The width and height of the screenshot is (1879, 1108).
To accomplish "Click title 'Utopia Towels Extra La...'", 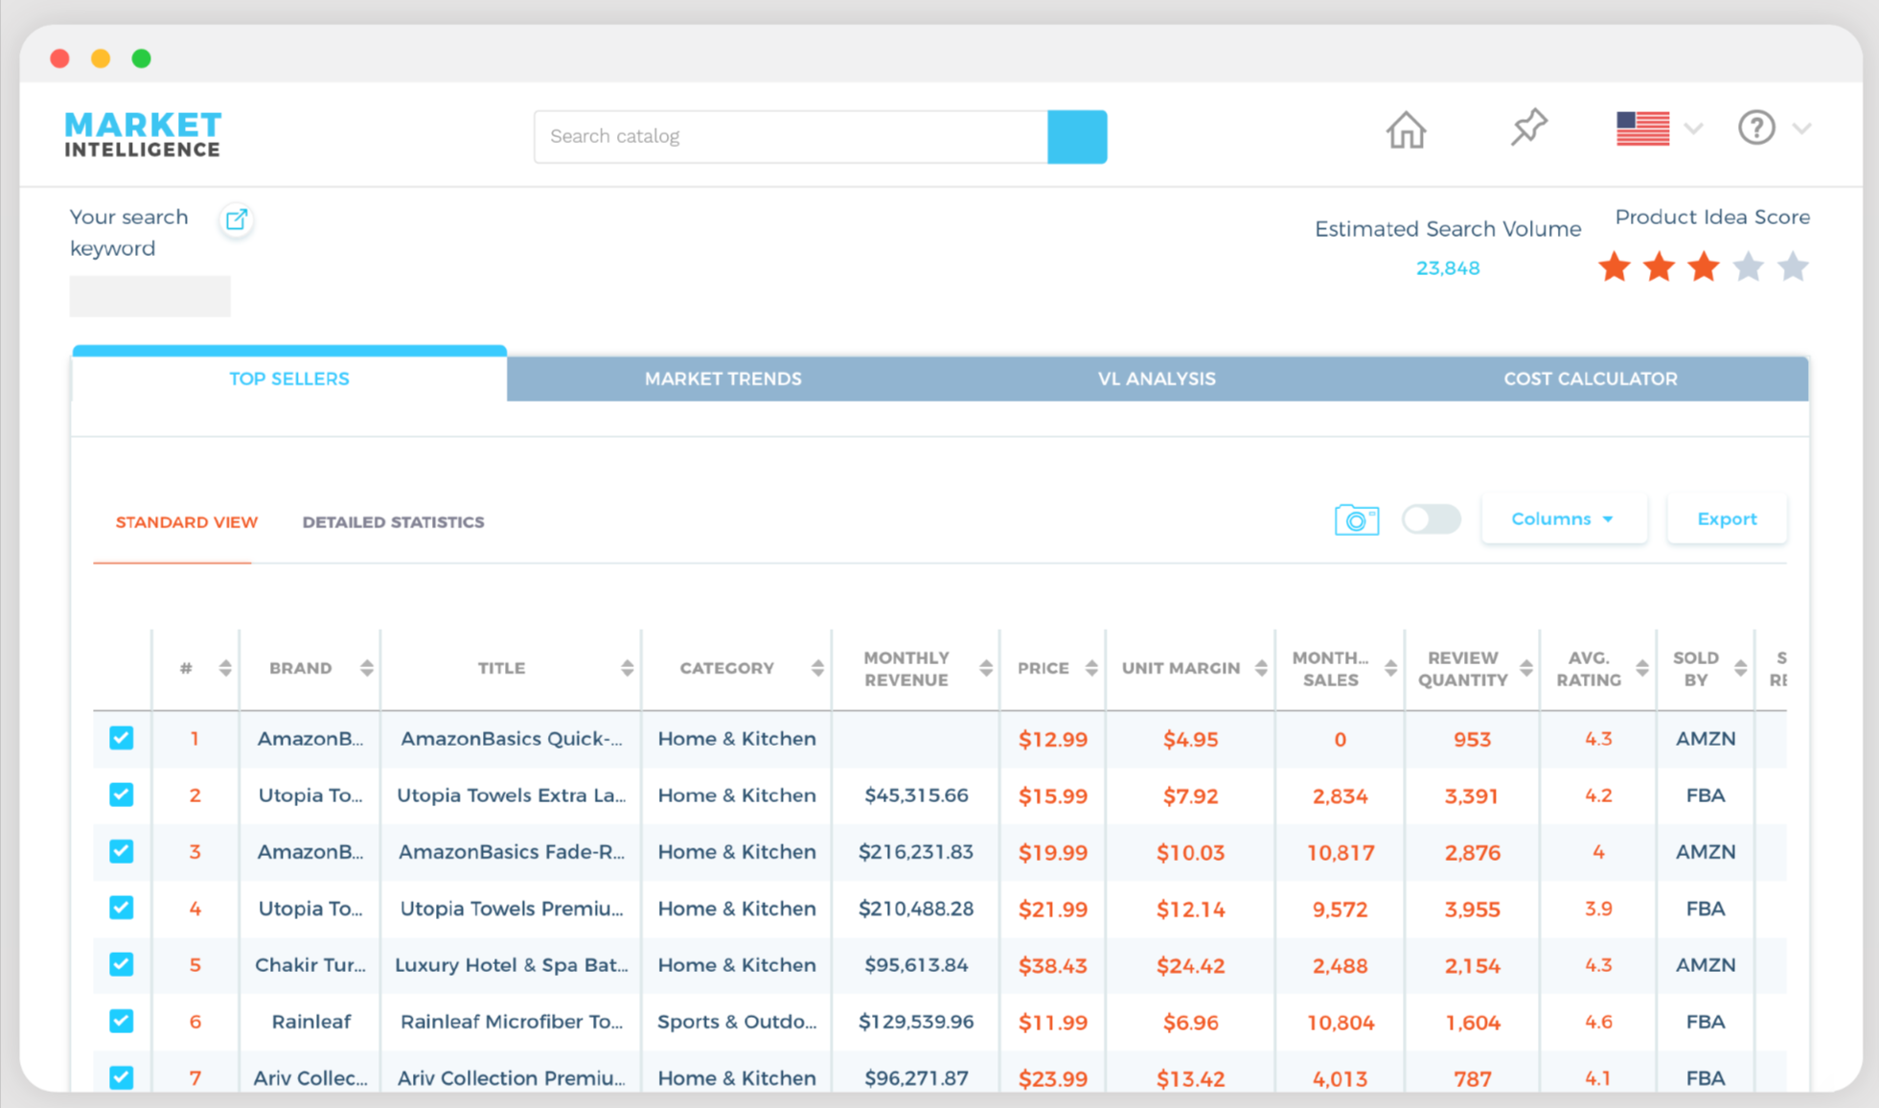I will [511, 796].
